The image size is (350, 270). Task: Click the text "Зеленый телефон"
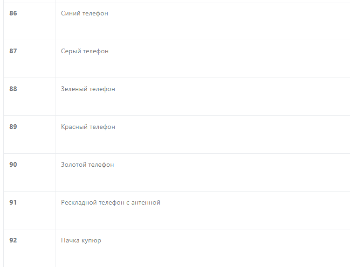tap(88, 89)
